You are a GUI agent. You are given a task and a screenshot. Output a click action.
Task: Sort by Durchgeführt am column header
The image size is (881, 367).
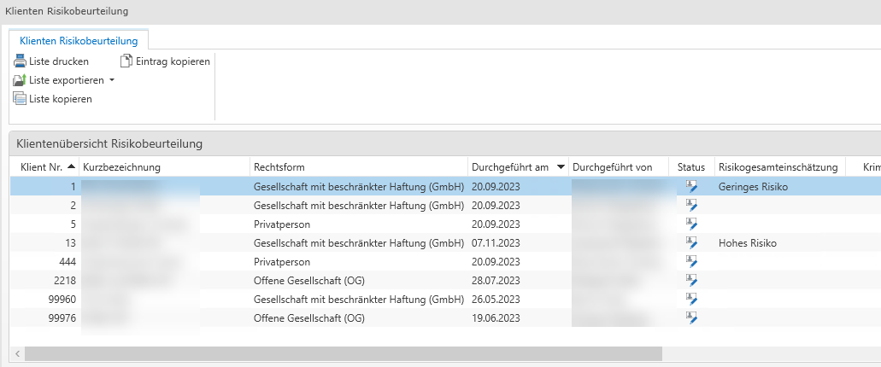[x=510, y=167]
